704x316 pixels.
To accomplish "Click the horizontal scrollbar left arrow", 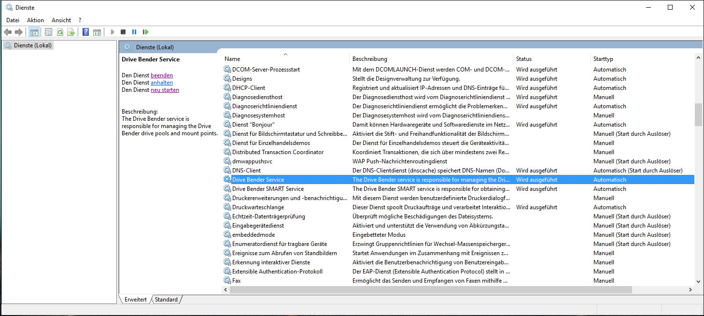I will [226, 289].
